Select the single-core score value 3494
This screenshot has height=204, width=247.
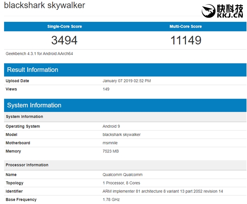[x=65, y=40]
